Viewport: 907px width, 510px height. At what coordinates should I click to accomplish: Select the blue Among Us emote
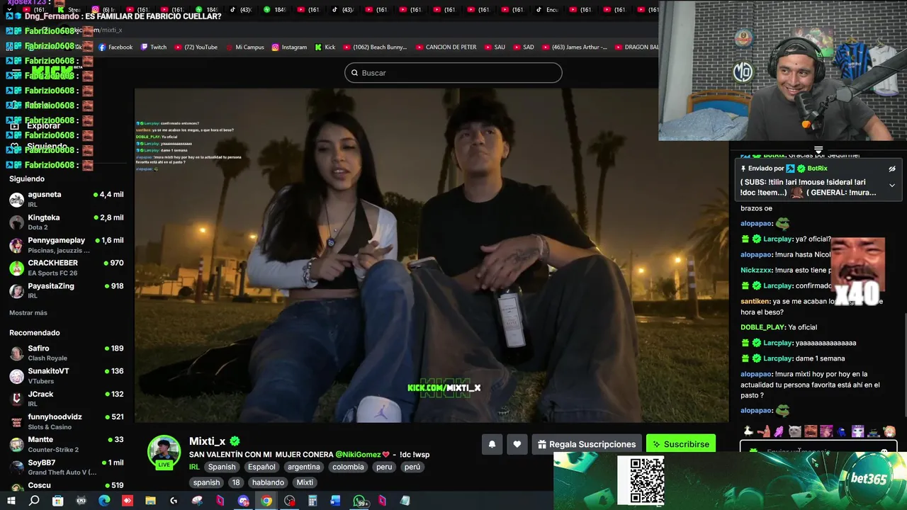[x=842, y=431]
